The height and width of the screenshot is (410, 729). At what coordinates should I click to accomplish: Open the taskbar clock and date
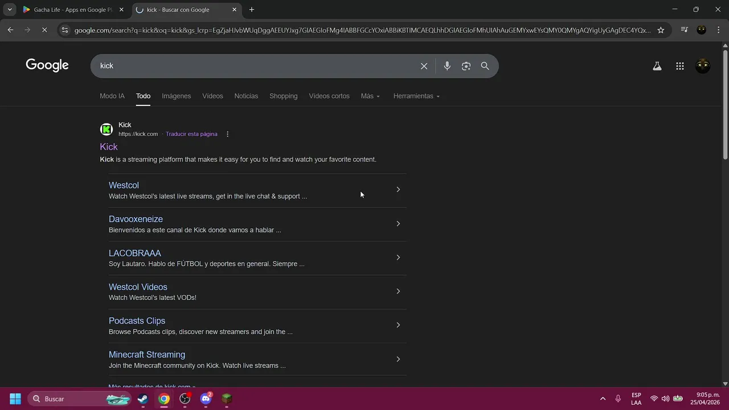click(705, 399)
